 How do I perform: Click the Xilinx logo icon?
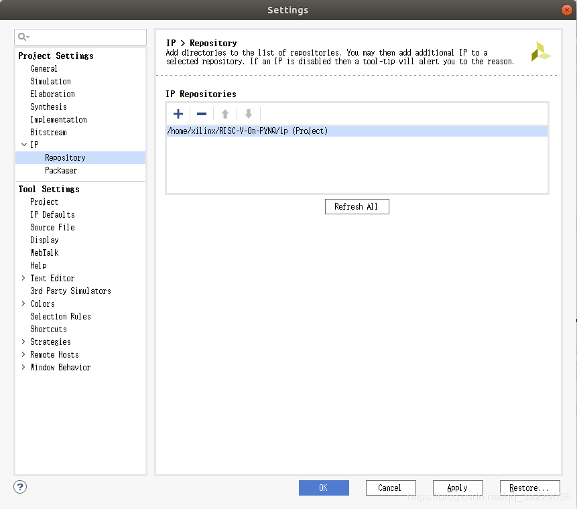pos(541,52)
